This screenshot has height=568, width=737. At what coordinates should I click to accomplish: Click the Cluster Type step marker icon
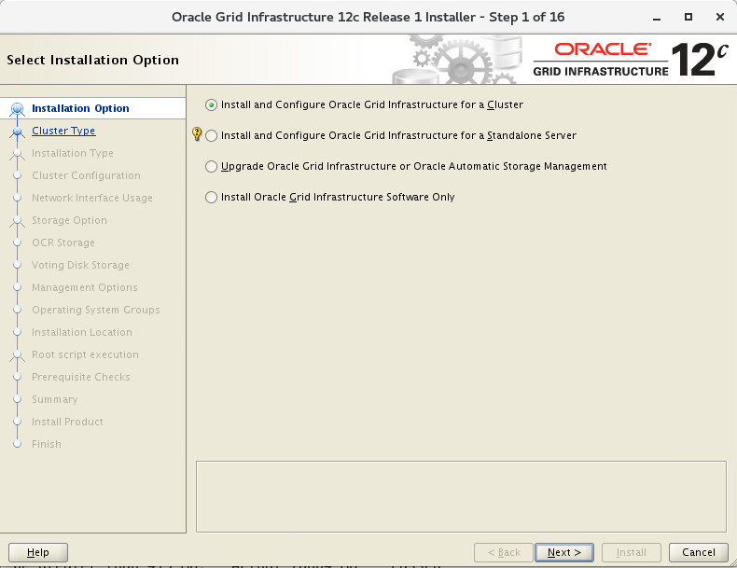(x=18, y=132)
